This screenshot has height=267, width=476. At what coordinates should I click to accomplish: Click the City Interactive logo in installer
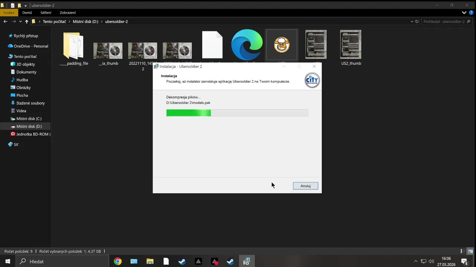312,80
